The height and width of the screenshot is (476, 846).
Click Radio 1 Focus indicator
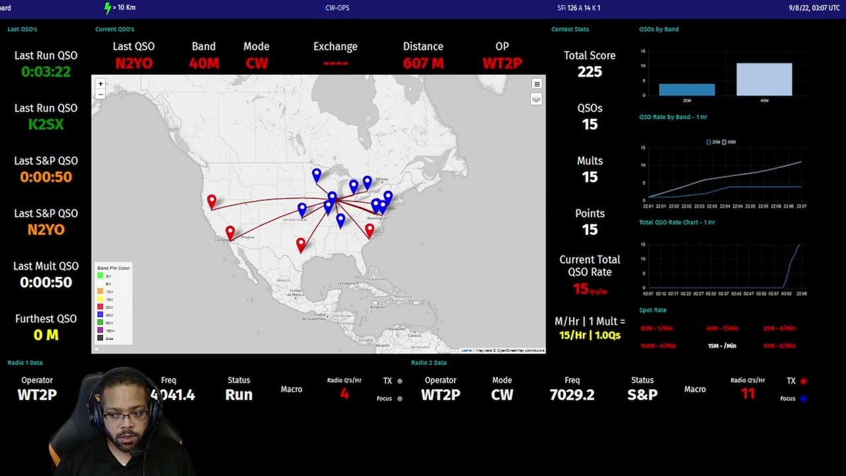(x=399, y=399)
